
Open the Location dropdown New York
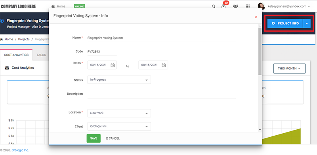point(119,113)
